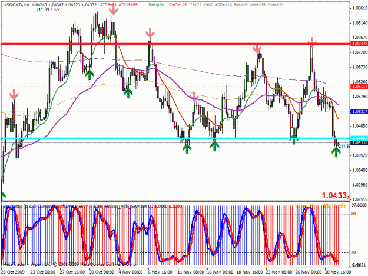Click the 23 Nov 08:00 time label
The height and width of the screenshot is (276, 368).
(x=279, y=272)
